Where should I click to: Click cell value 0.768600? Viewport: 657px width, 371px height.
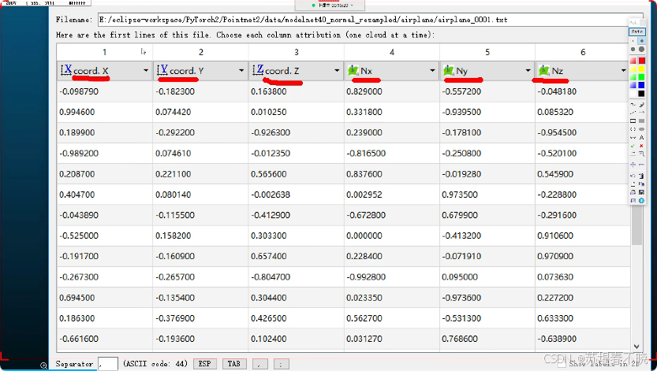click(x=460, y=339)
